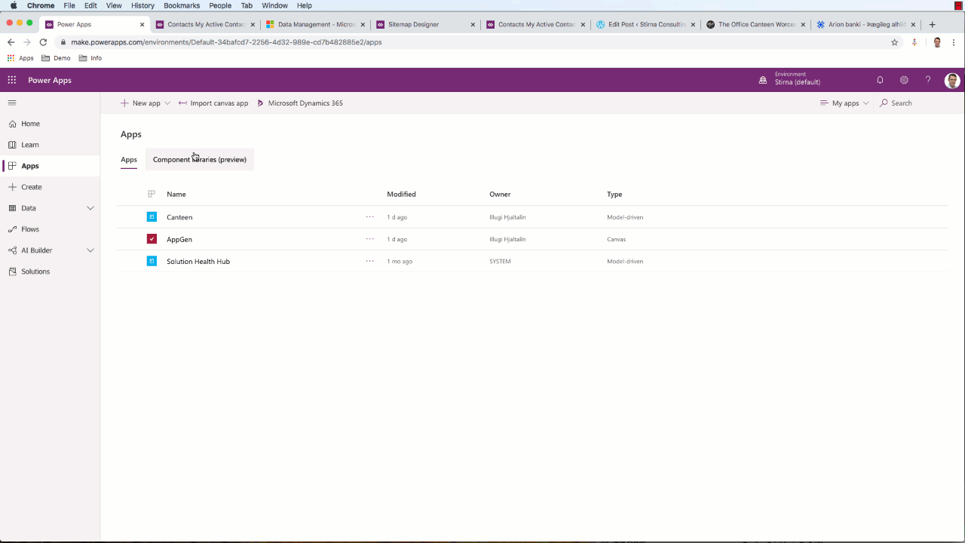Close the Sitemap Designer tab

(x=473, y=25)
